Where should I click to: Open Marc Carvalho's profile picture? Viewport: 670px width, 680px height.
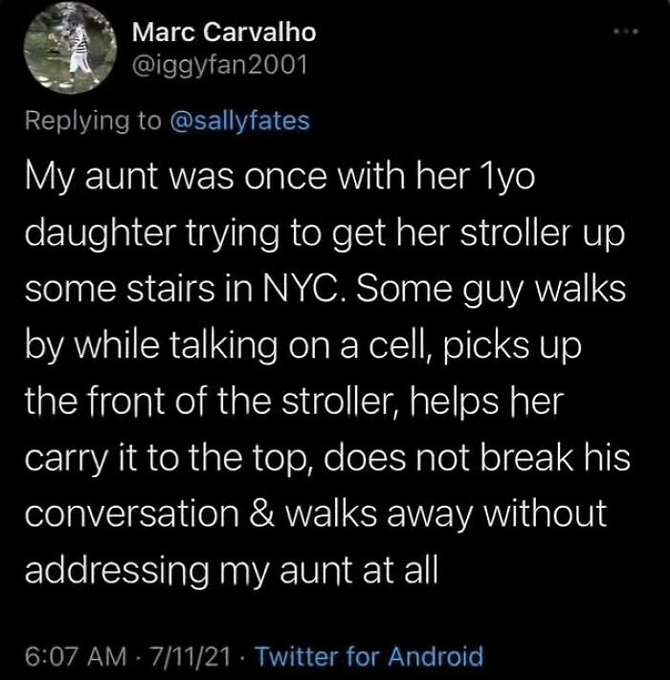tap(71, 49)
